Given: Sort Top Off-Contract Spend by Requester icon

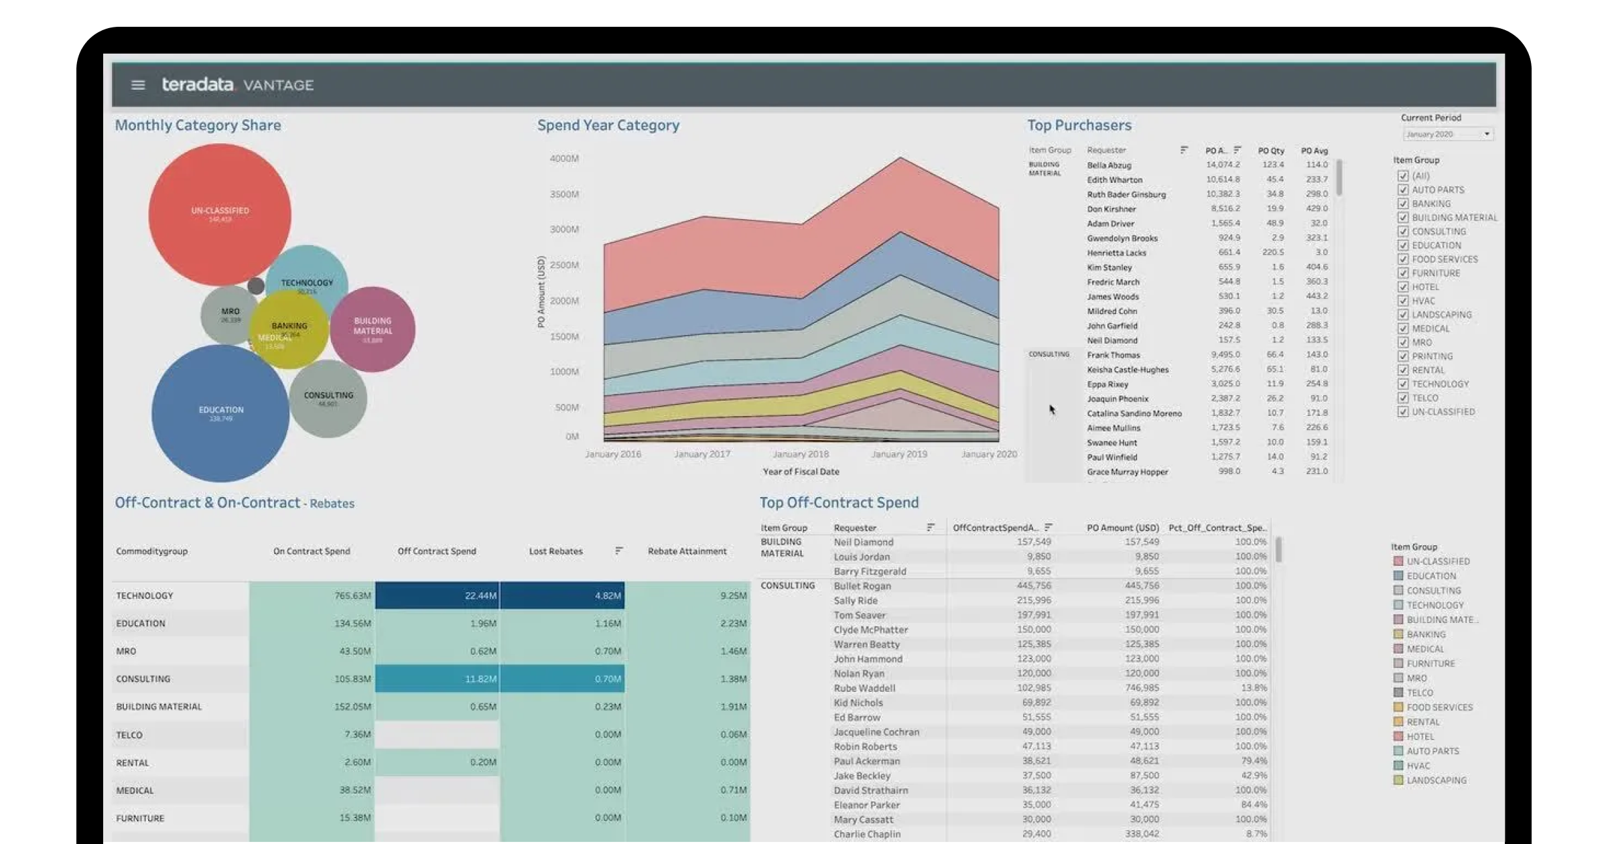Looking at the screenshot, I should (930, 527).
